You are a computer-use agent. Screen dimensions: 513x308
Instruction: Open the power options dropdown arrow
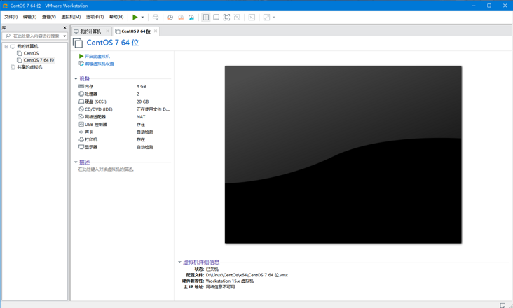[142, 17]
